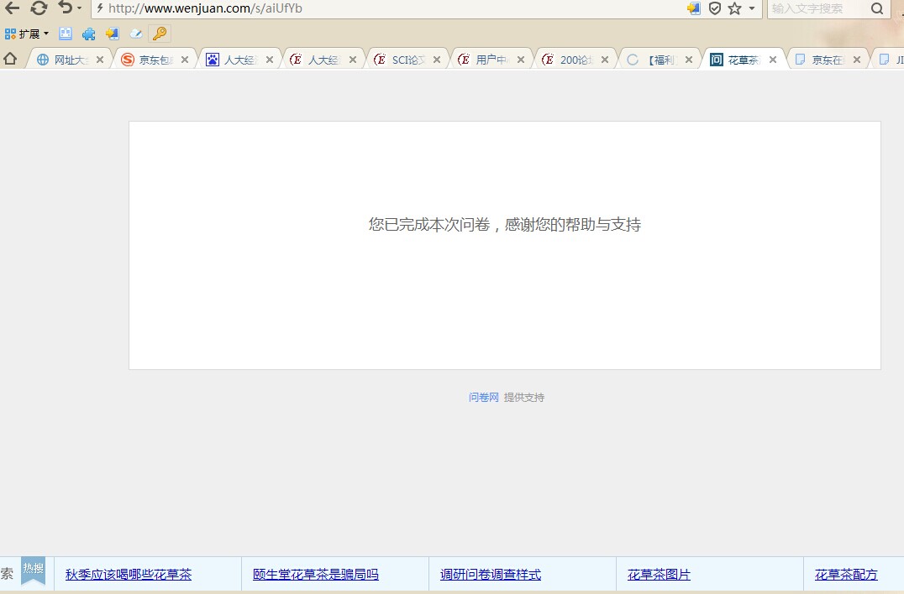
Task: Open the dropdown arrow beside undo icon
Action: tap(80, 8)
